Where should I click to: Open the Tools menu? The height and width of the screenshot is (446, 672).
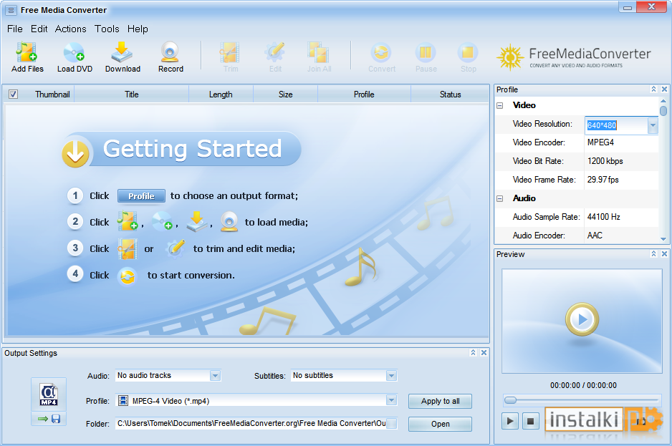pyautogui.click(x=107, y=29)
